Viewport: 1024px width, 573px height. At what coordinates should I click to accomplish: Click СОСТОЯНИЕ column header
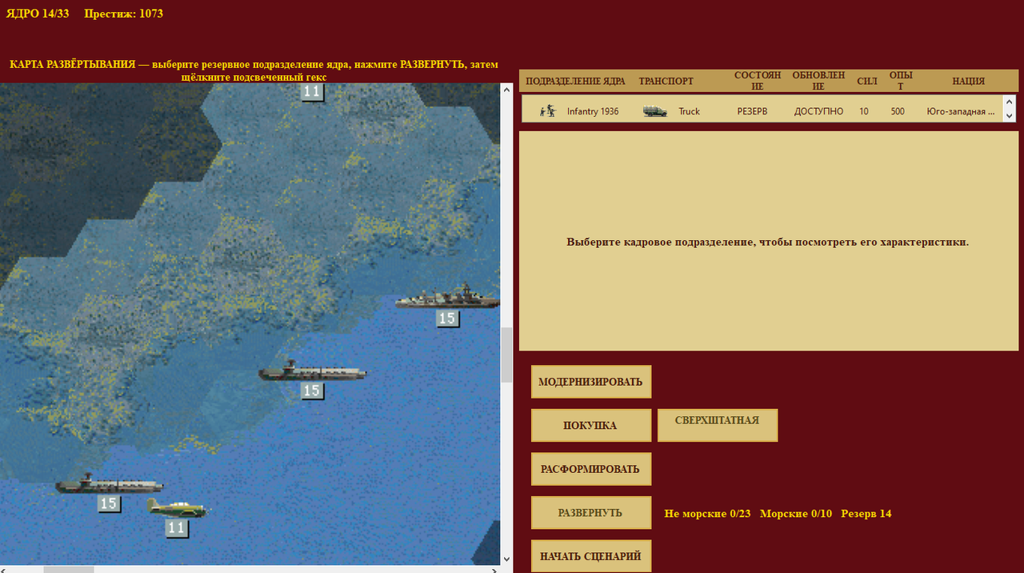click(x=757, y=81)
